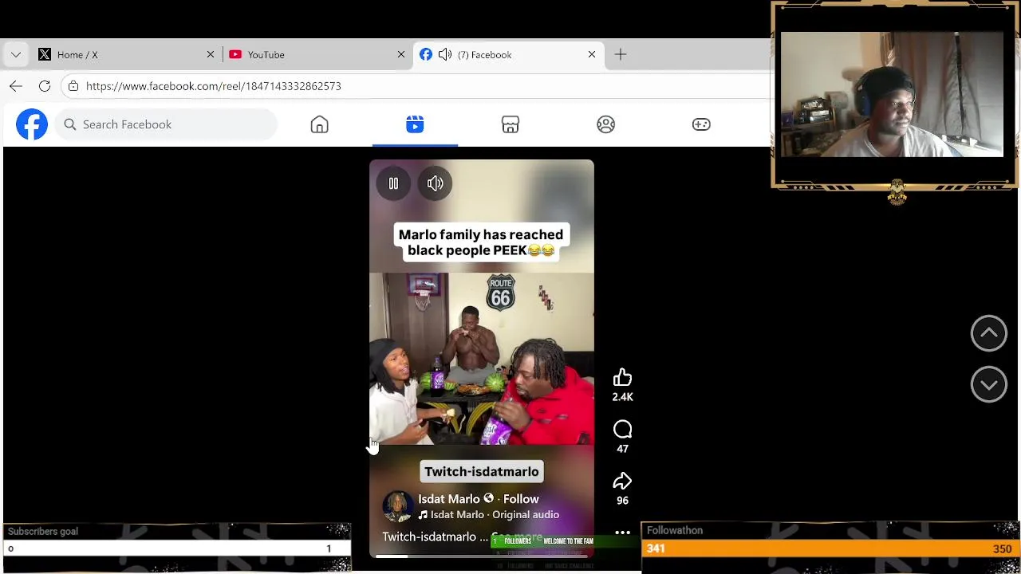This screenshot has height=574, width=1021.
Task: Switch to the Home / X browser tab
Action: [128, 54]
